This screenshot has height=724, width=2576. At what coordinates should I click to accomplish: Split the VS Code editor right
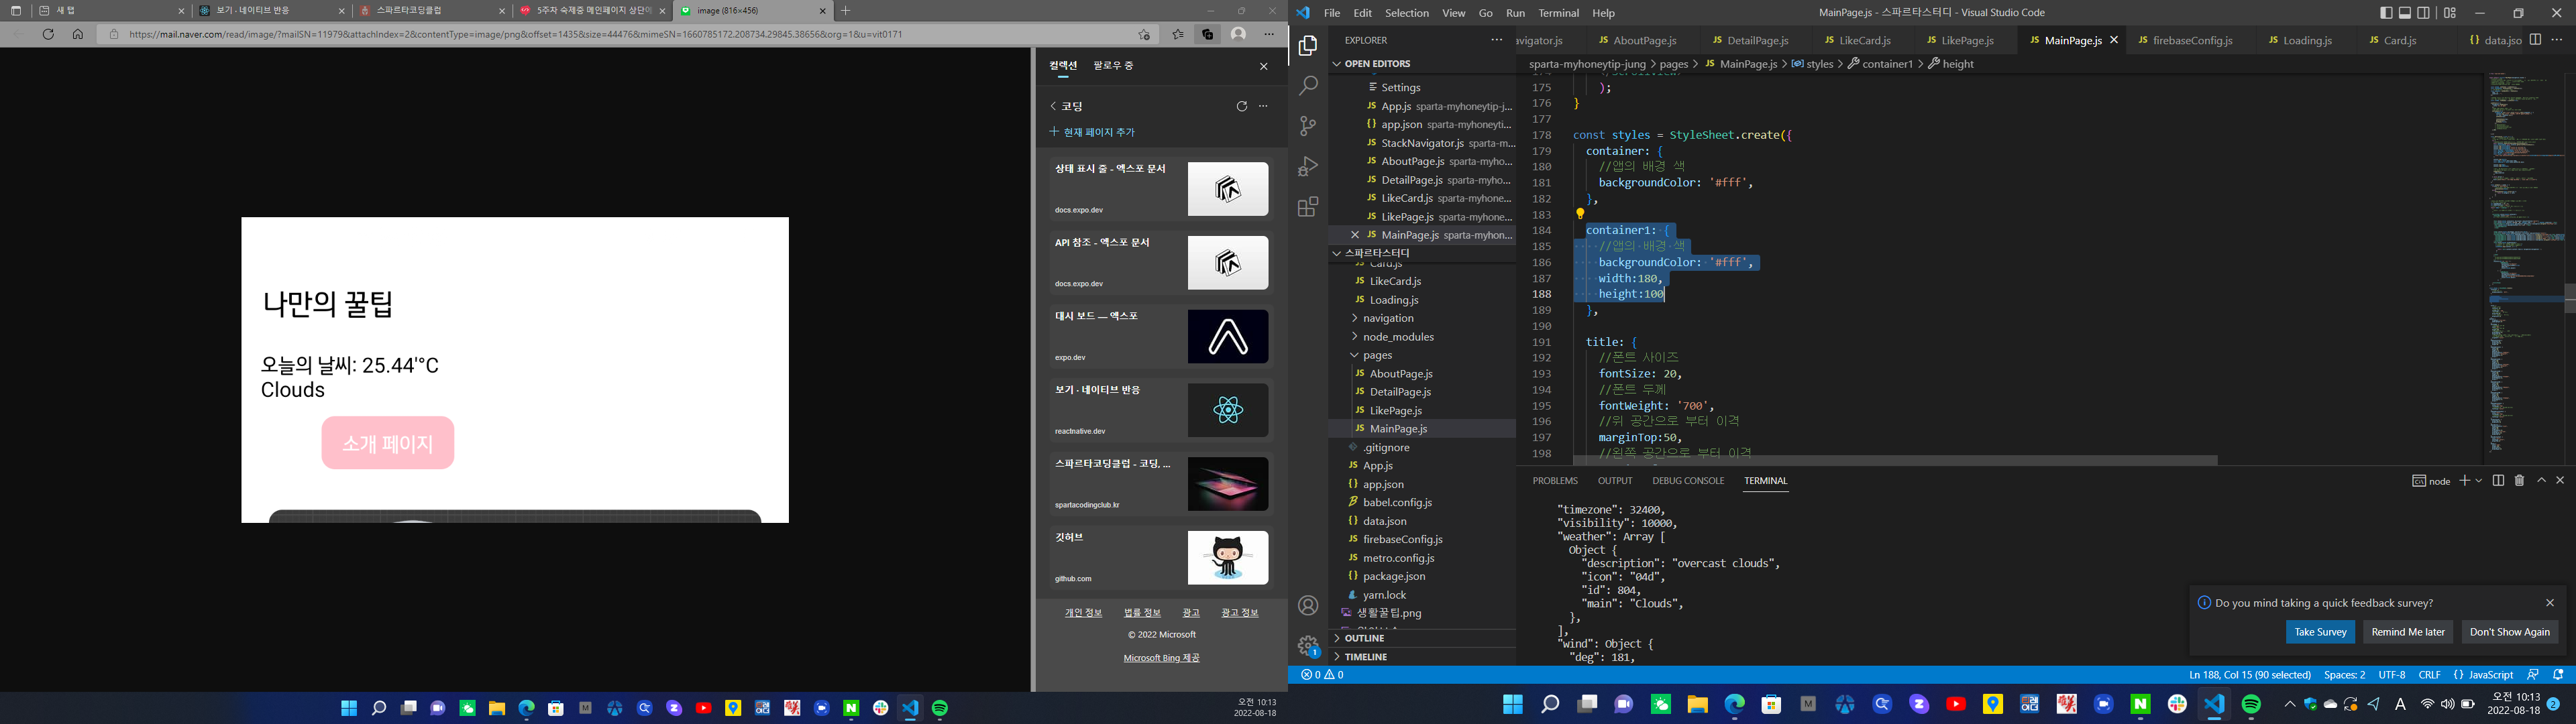point(2535,40)
